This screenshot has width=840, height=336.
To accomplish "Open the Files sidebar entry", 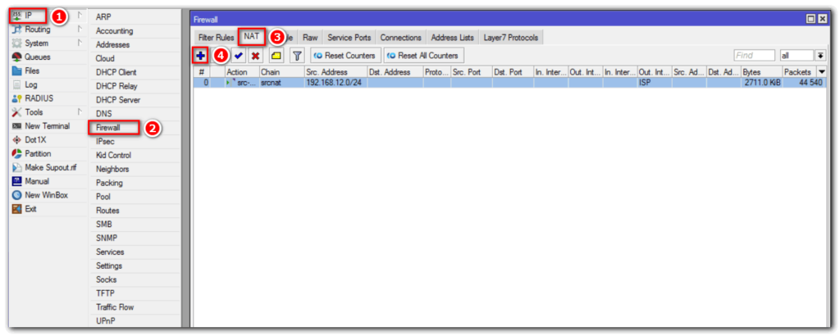I will tap(32, 70).
